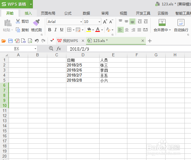Click the print icon in quick toolbar
The height and width of the screenshot is (160, 191).
point(23,41)
